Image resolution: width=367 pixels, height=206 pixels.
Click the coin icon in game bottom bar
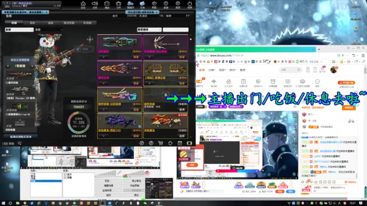pyautogui.click(x=151, y=143)
